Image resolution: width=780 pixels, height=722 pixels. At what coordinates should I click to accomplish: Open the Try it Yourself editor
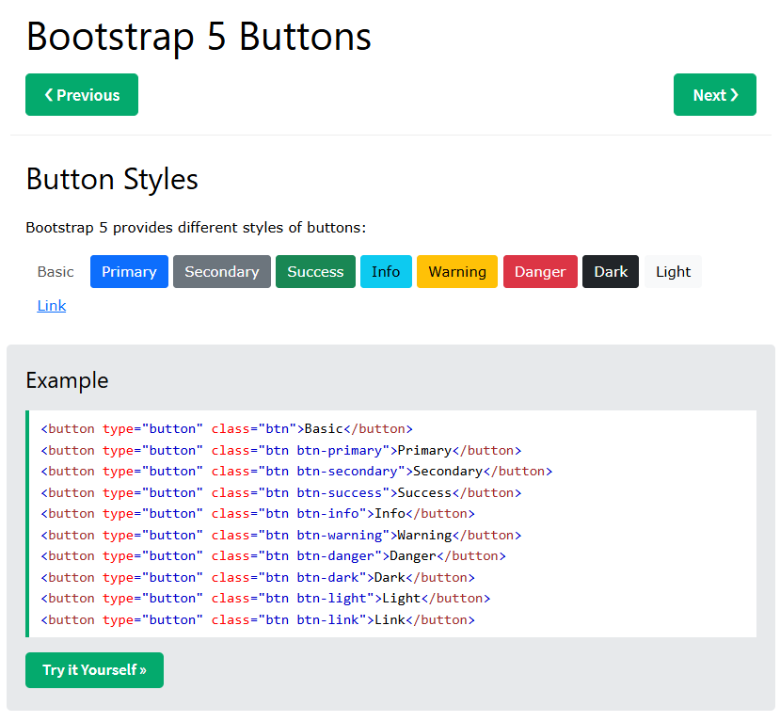(x=94, y=669)
